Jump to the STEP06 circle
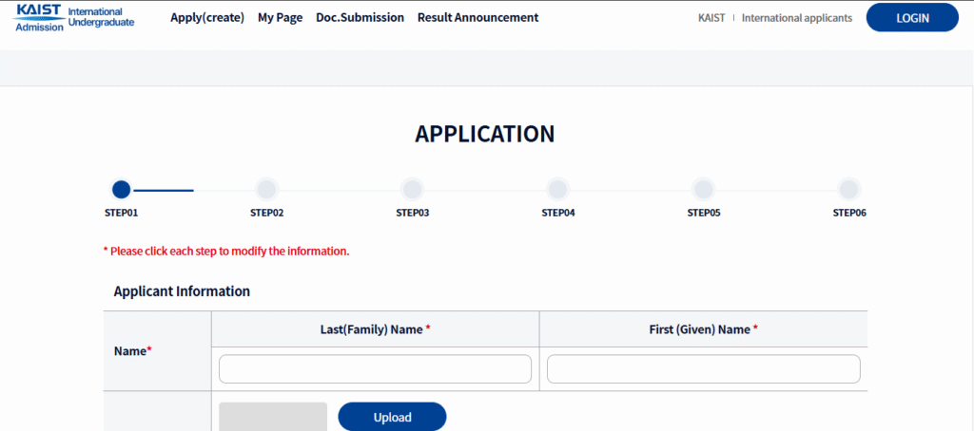The image size is (974, 431). click(x=848, y=189)
